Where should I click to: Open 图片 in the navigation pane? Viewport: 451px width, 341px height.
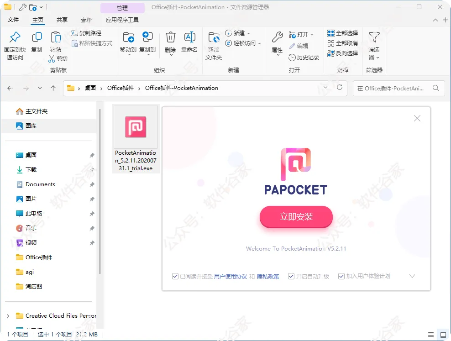[49, 199]
